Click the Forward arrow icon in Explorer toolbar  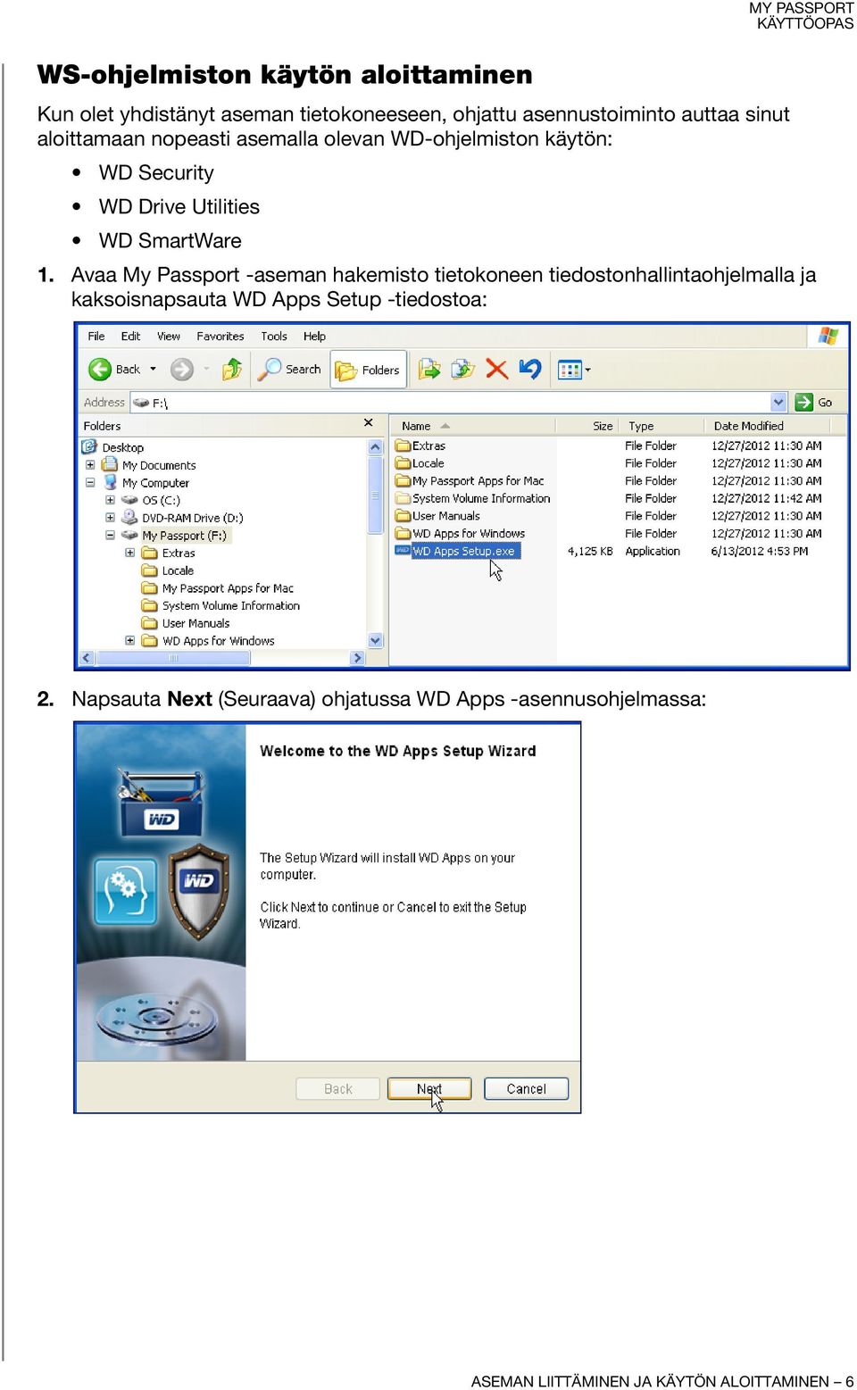(181, 370)
